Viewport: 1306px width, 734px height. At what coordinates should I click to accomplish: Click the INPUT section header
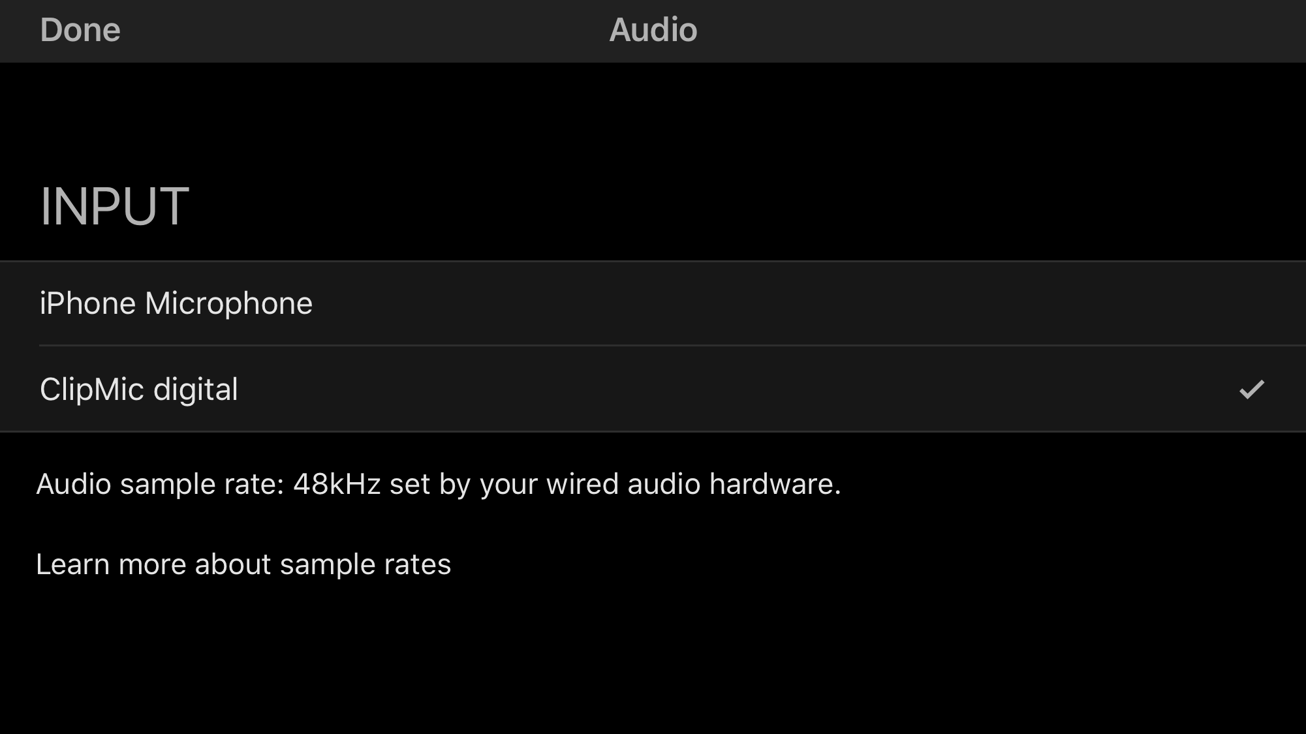[x=115, y=207]
